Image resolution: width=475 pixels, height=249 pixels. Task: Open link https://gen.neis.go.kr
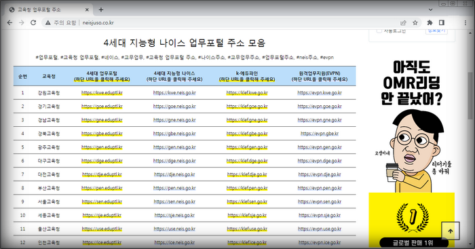[x=174, y=147]
